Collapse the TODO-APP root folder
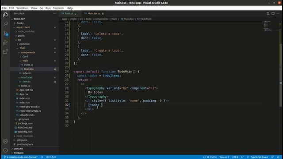This screenshot has height=159, width=283. (x=34, y=19)
